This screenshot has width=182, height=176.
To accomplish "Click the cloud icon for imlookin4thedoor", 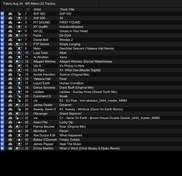I will click(x=10, y=27).
